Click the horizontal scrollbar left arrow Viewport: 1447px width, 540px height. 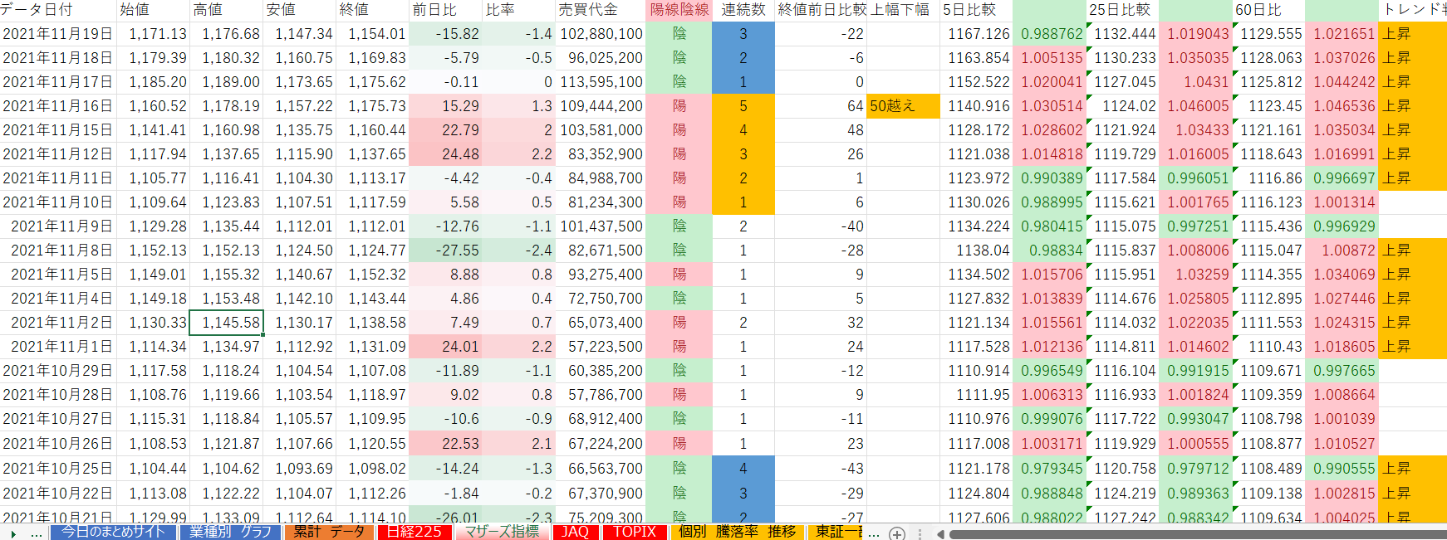[940, 533]
